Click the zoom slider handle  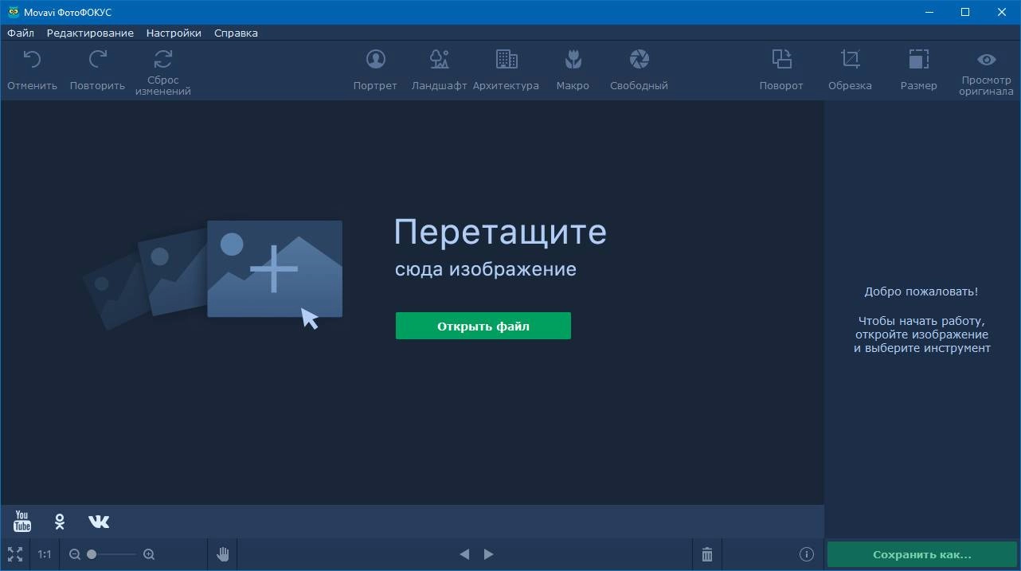pos(92,554)
